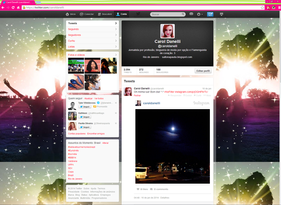Click Ver todos in Quem seguir
This screenshot has width=281, height=205.
tap(99, 99)
